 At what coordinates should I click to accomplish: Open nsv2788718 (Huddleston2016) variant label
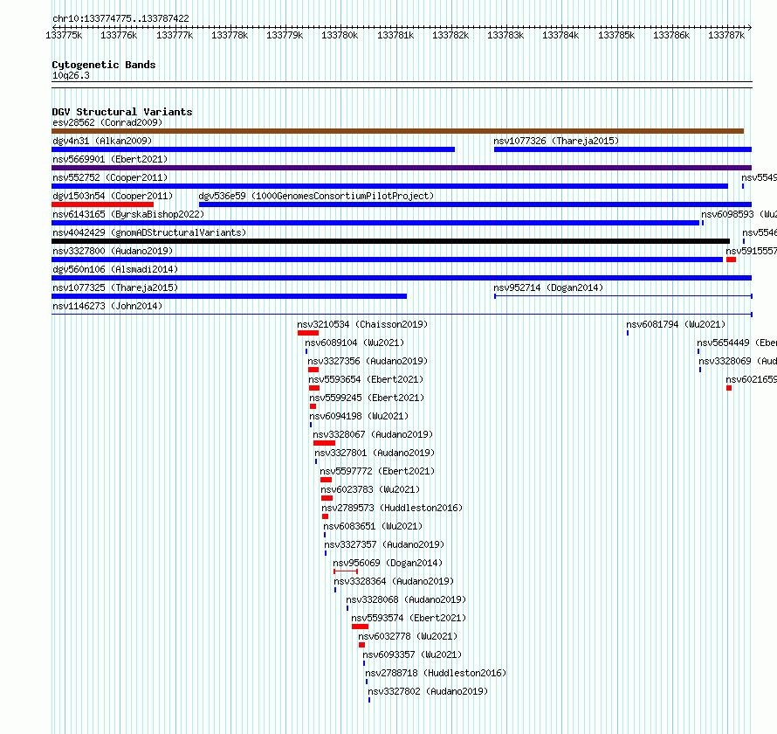click(x=436, y=673)
